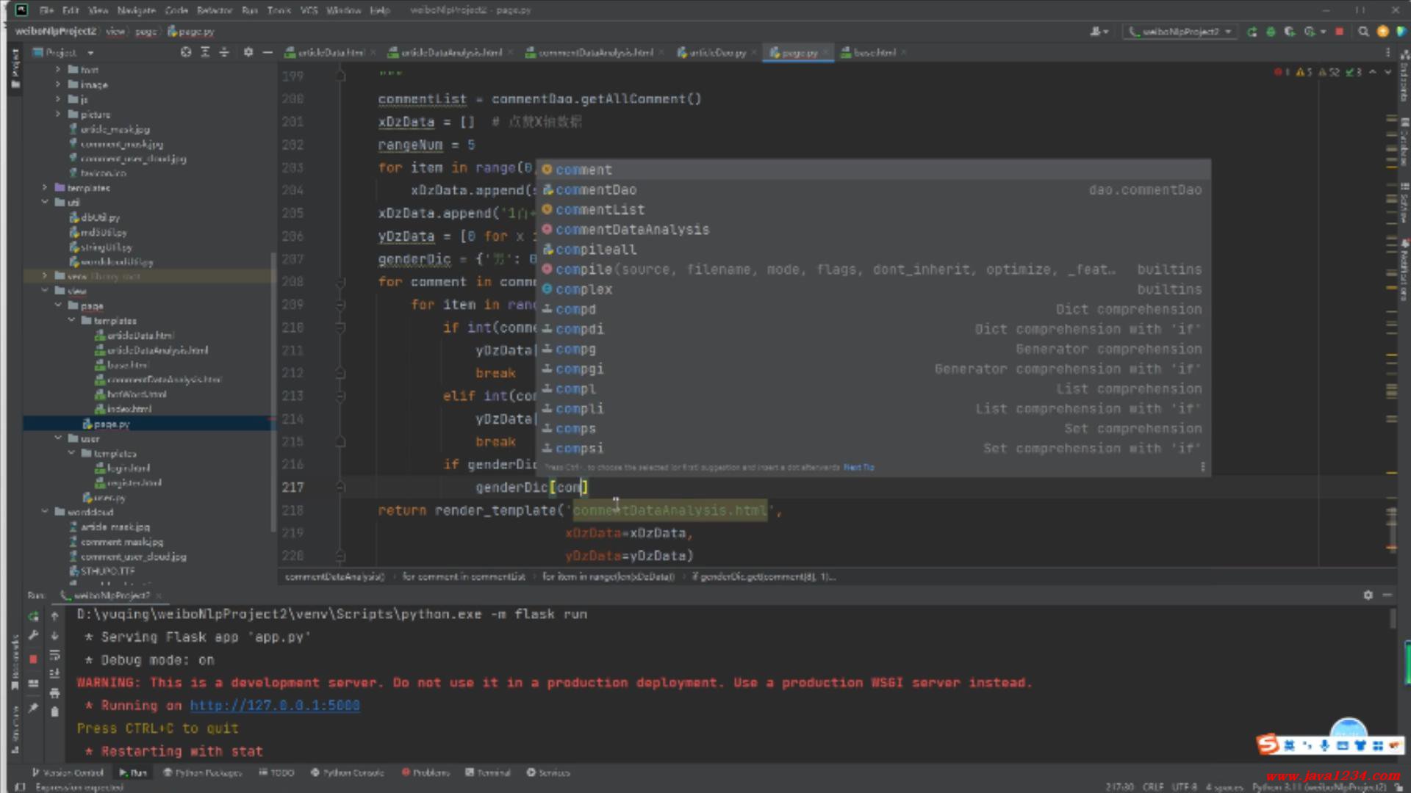This screenshot has height=793, width=1411.
Task: Click the Rerun icon in main toolbar
Action: pyautogui.click(x=1252, y=32)
